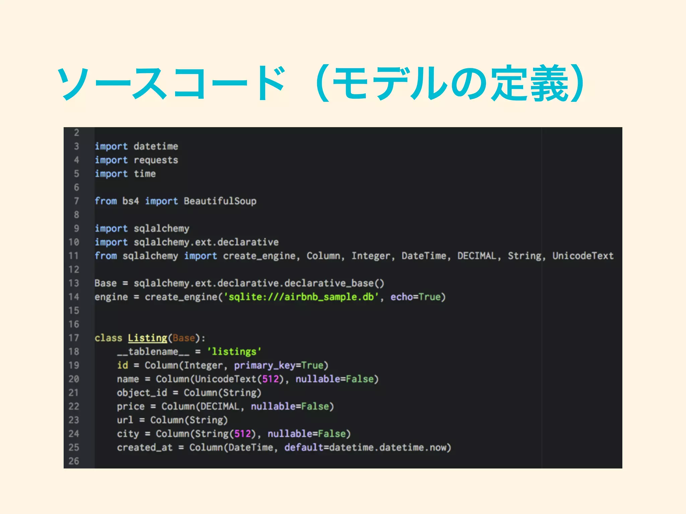The width and height of the screenshot is (686, 514).
Task: Click 'echo=True' on the engine line
Action: coord(415,297)
